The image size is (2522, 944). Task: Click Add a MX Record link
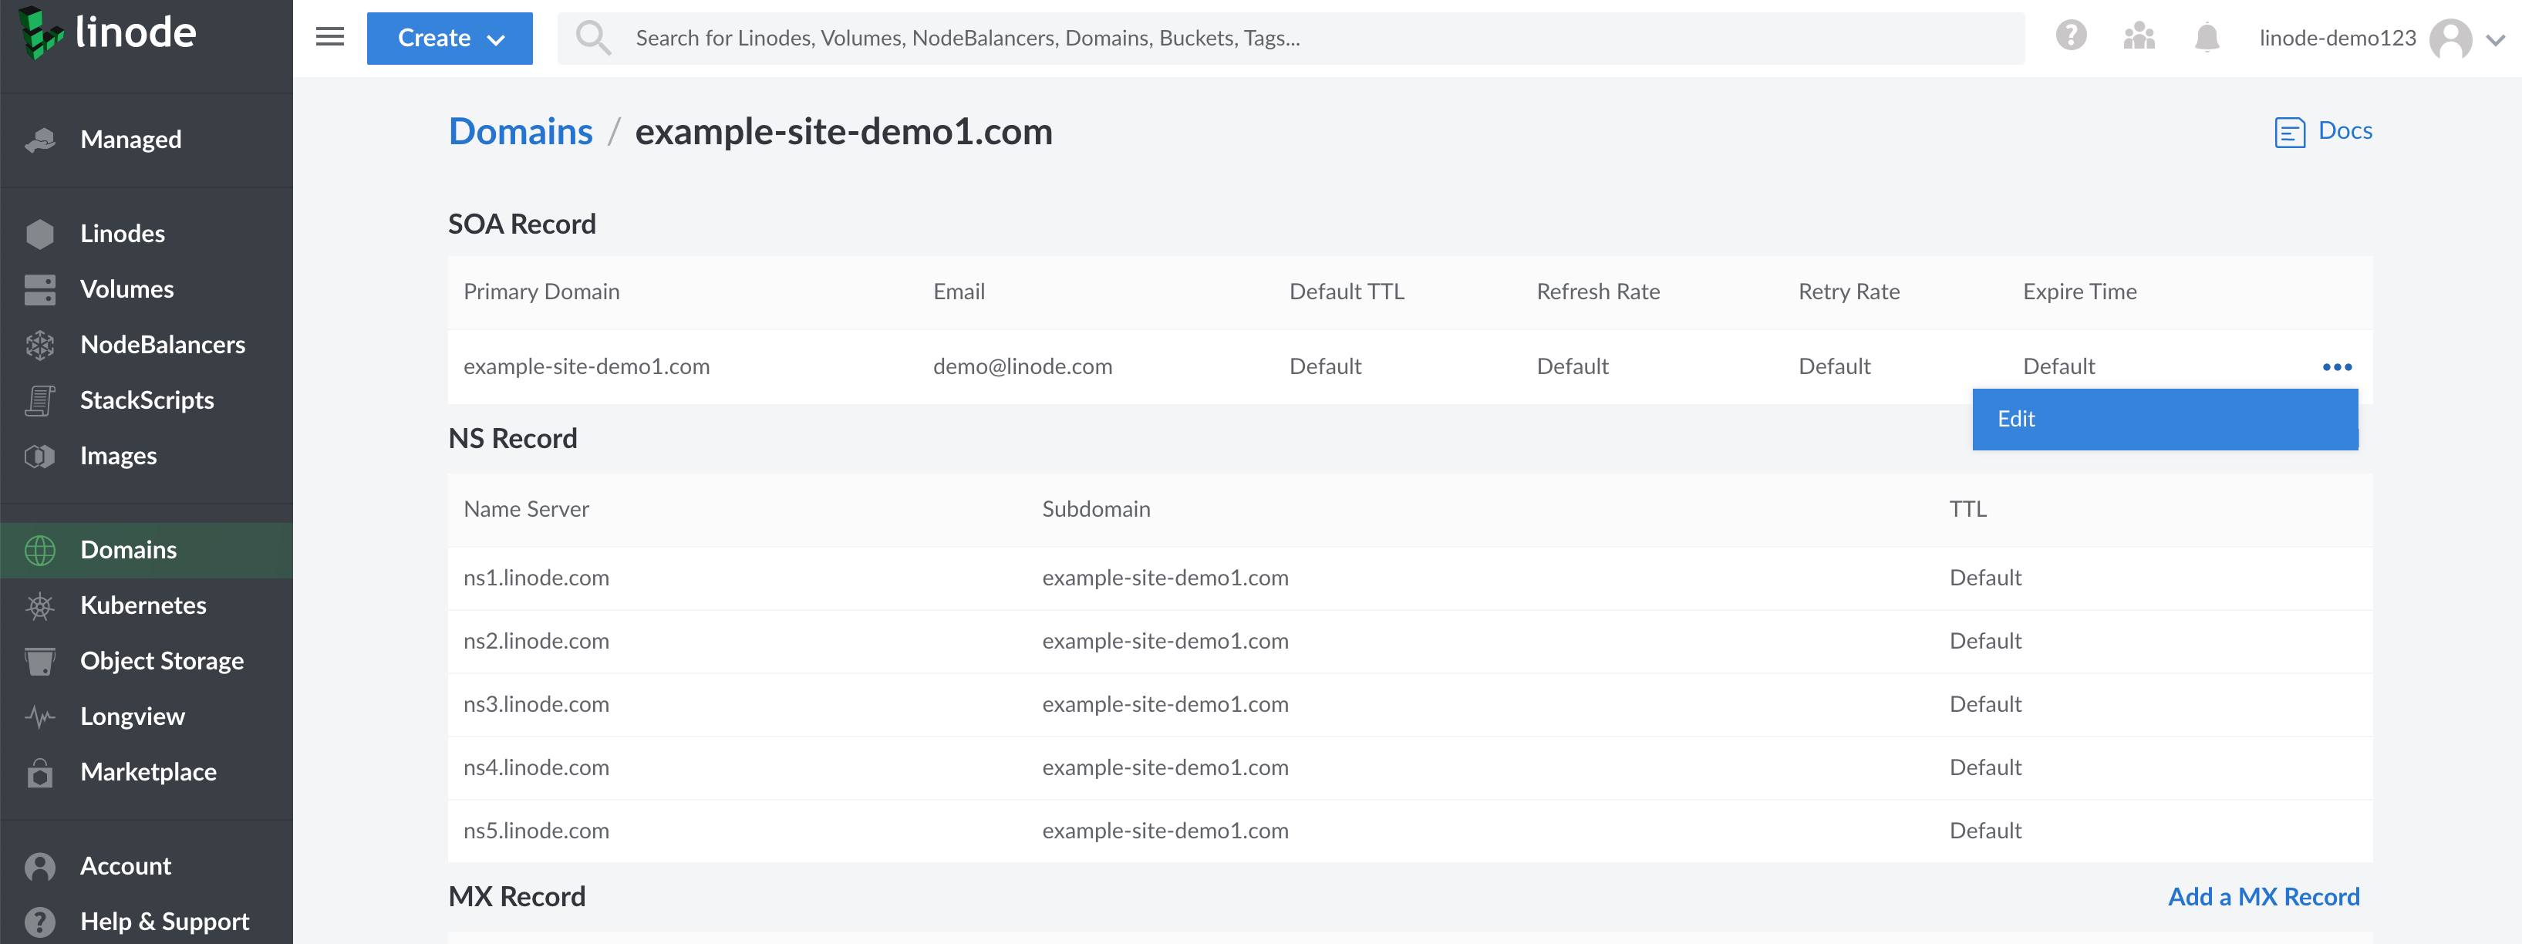point(2263,896)
